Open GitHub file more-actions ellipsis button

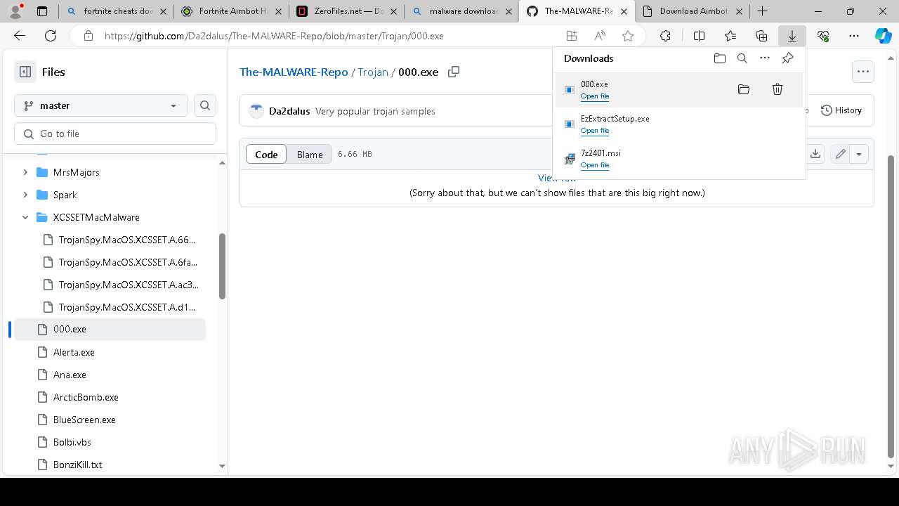click(863, 71)
